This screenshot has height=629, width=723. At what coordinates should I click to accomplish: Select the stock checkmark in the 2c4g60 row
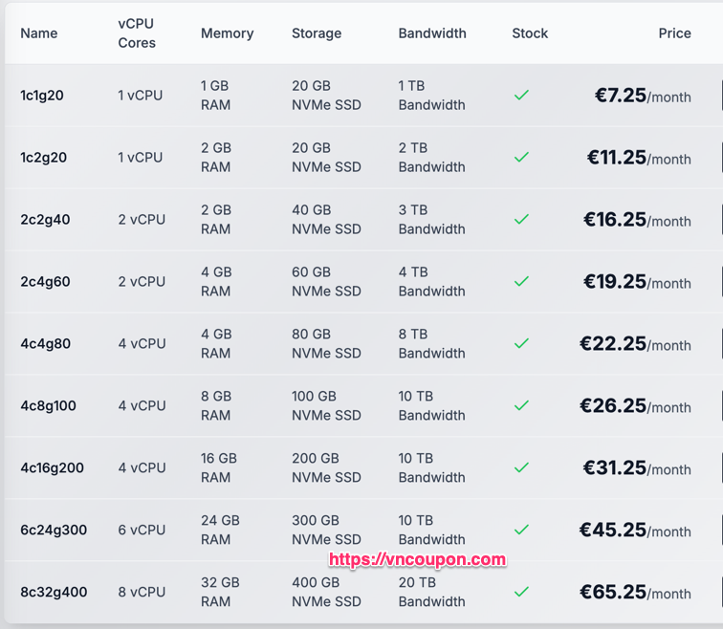click(521, 282)
